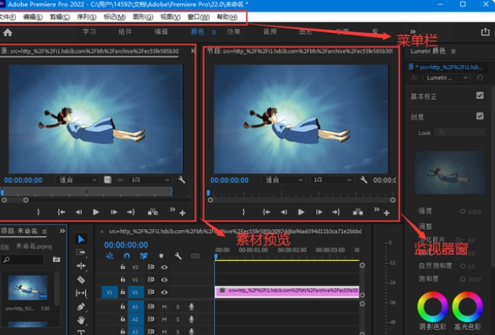Hide the V1 video track eye
The width and height of the screenshot is (495, 335).
(164, 291)
